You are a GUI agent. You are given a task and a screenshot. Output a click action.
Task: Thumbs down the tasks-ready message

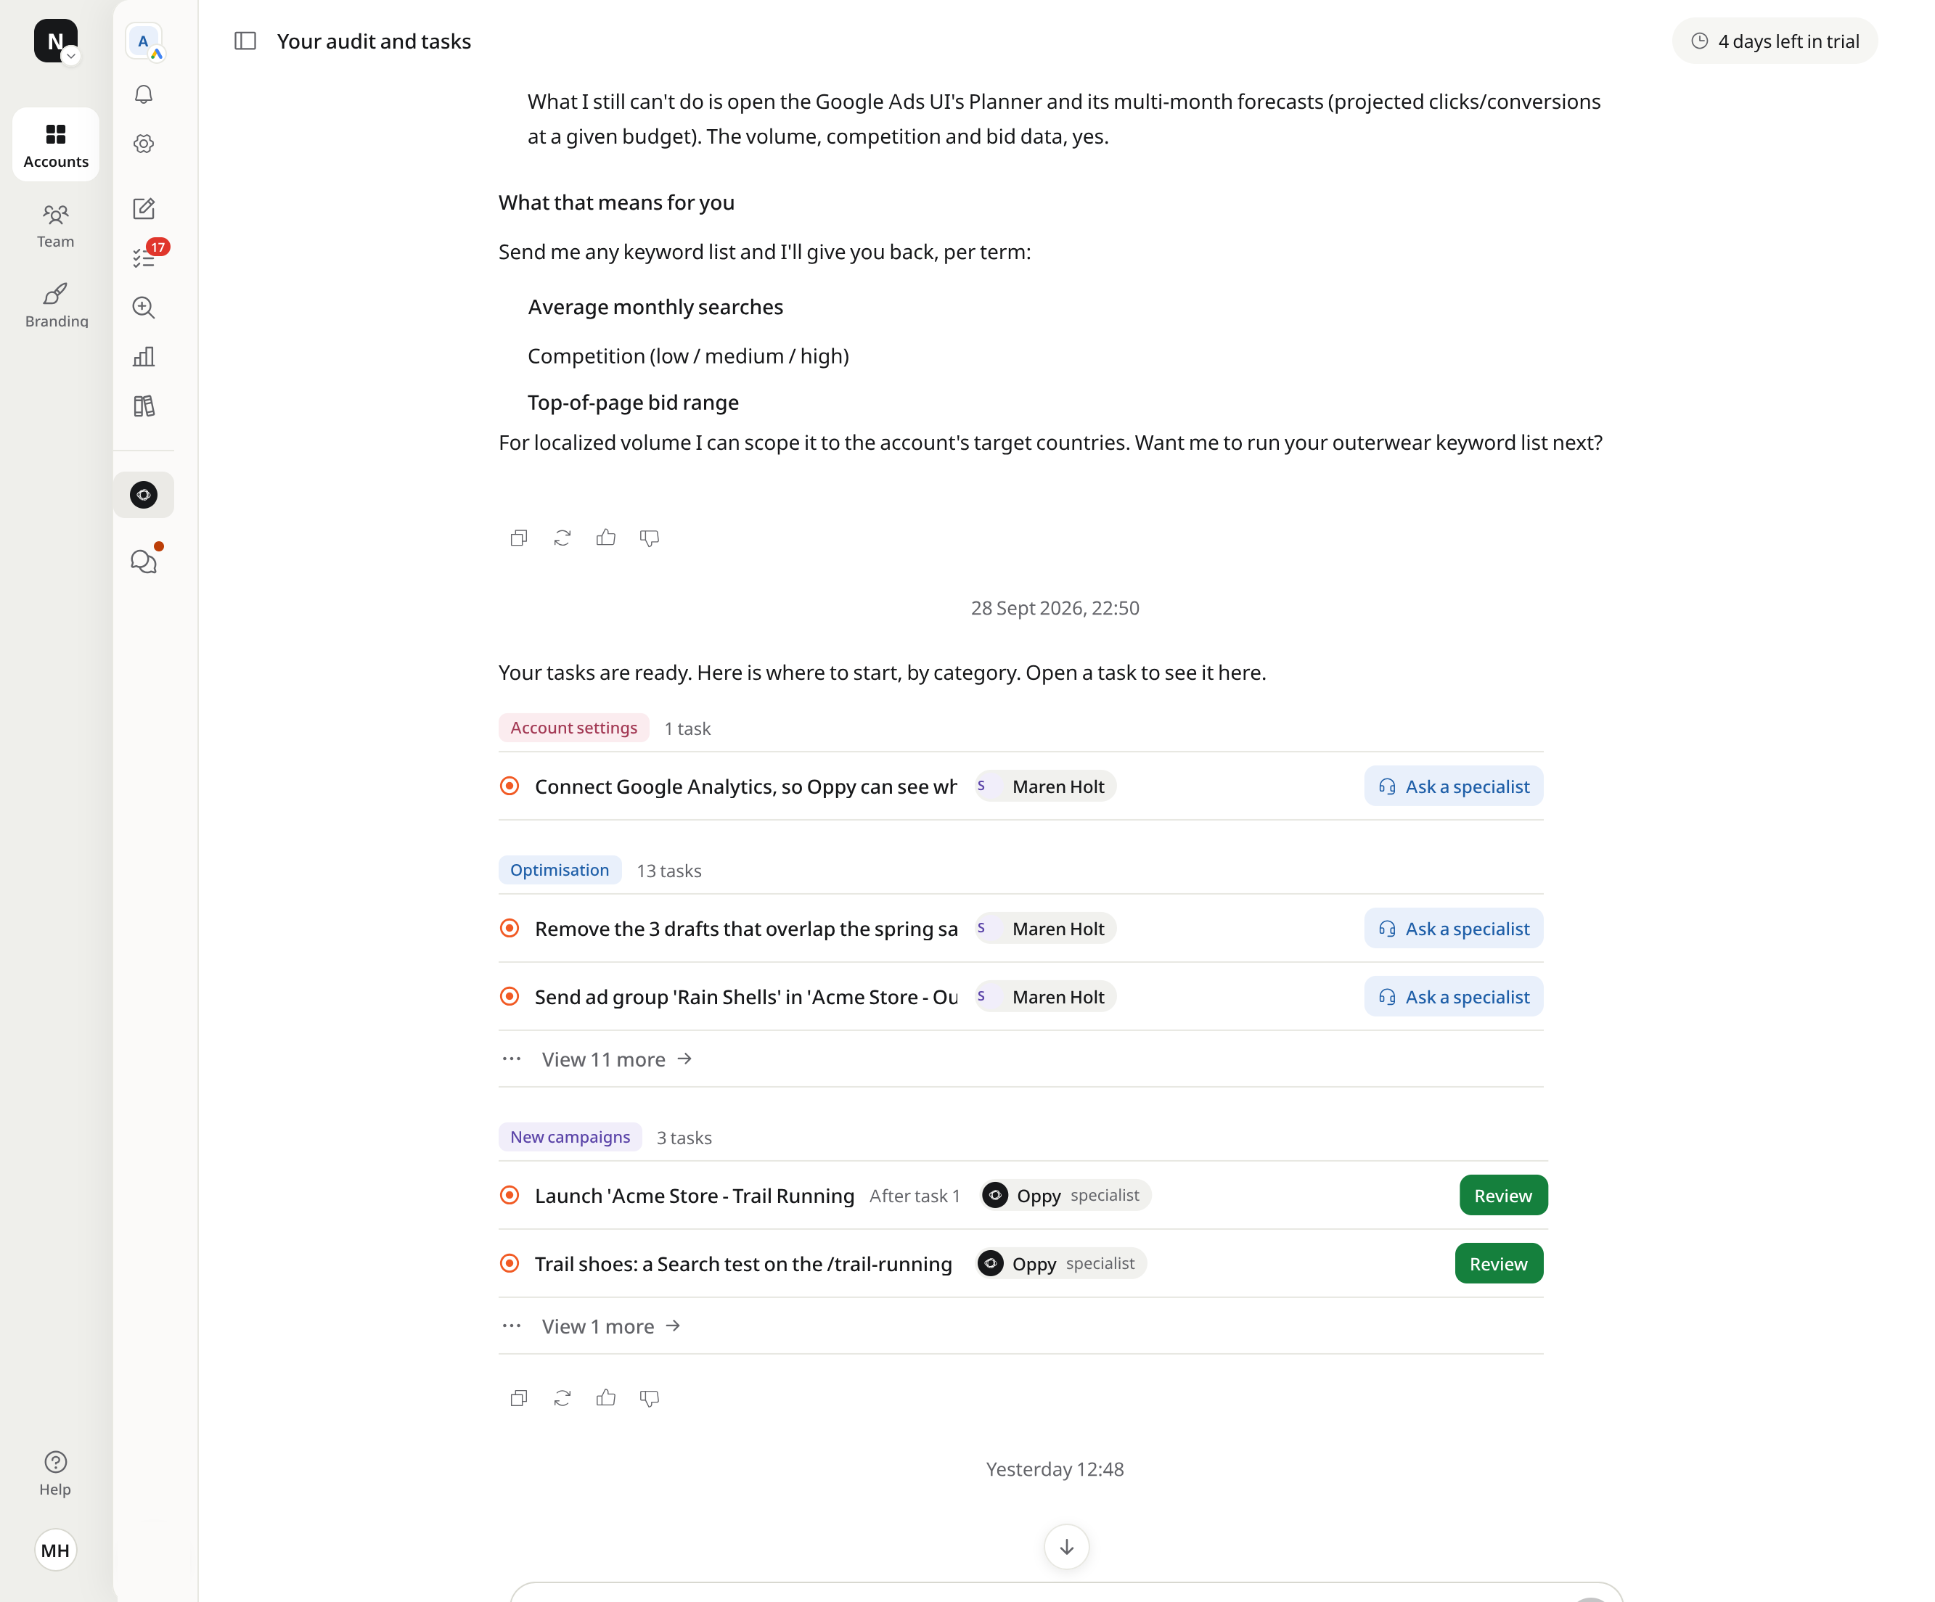[x=650, y=1398]
